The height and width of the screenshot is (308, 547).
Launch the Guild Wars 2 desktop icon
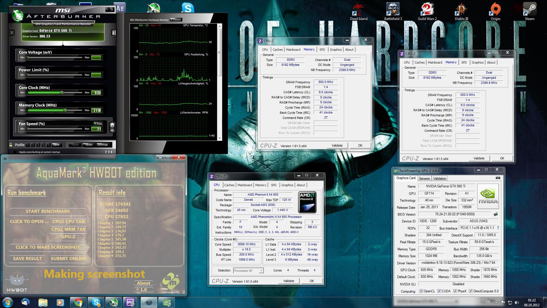coord(427,11)
